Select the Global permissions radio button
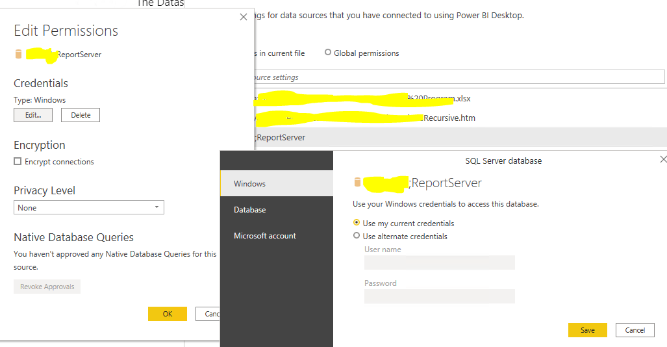667x347 pixels. (x=328, y=53)
